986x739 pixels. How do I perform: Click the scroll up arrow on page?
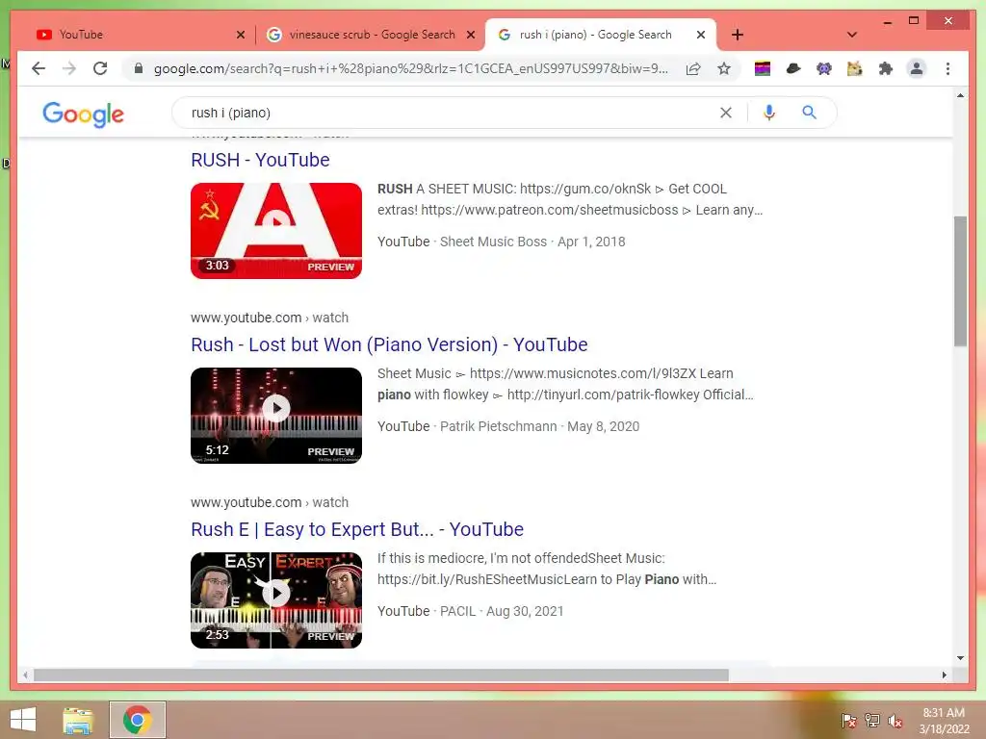click(x=960, y=95)
